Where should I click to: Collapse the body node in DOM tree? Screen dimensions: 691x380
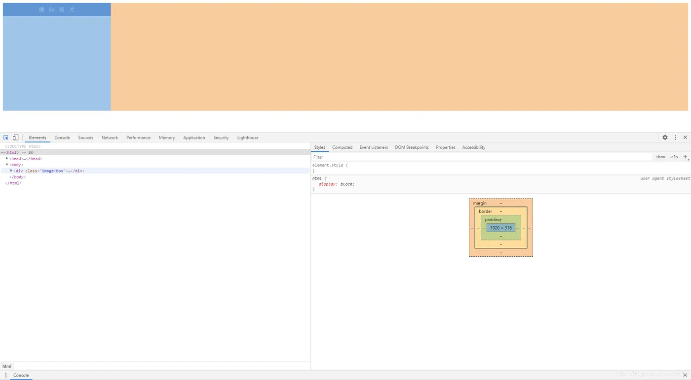7,165
